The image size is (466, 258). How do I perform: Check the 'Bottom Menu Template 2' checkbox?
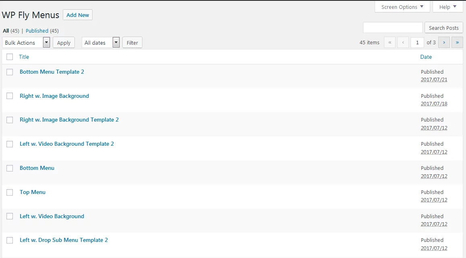pyautogui.click(x=10, y=72)
